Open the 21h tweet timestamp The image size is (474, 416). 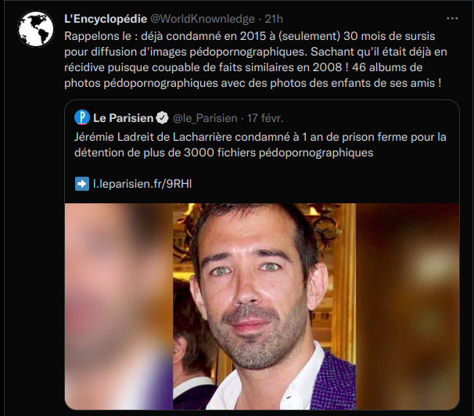point(274,19)
